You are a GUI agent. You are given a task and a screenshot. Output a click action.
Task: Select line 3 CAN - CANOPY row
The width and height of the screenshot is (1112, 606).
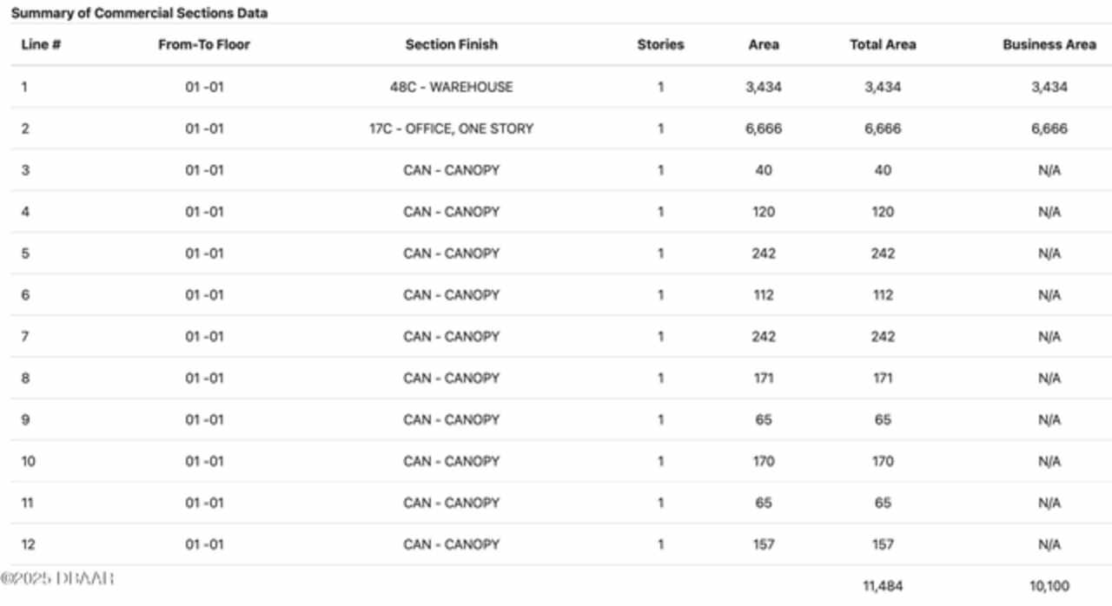[556, 170]
